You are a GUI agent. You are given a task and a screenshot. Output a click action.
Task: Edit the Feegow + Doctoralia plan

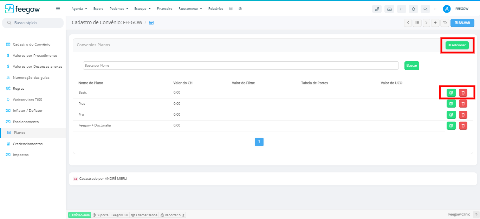click(x=451, y=125)
